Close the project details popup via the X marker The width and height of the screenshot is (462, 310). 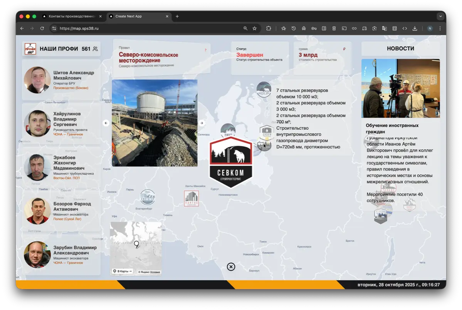point(230,266)
